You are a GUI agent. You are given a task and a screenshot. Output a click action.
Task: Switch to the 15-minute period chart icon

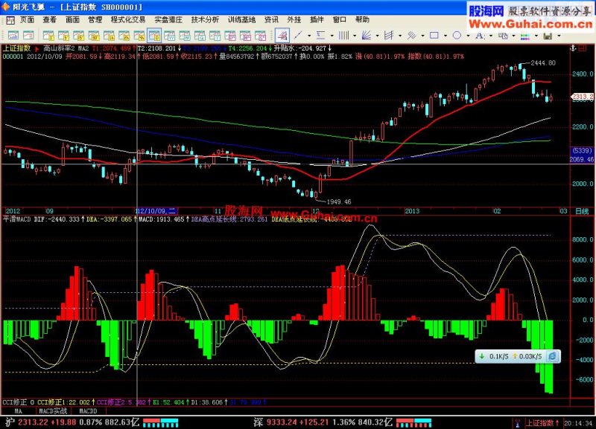(x=79, y=36)
